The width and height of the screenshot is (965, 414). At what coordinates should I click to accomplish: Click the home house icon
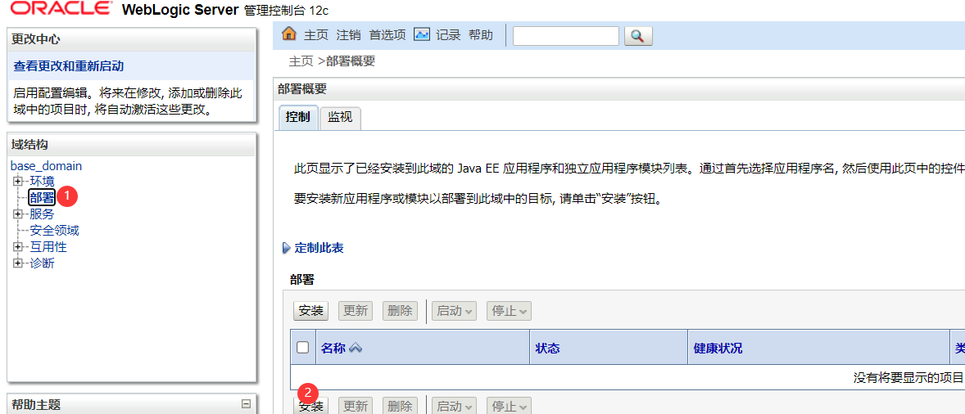(288, 34)
